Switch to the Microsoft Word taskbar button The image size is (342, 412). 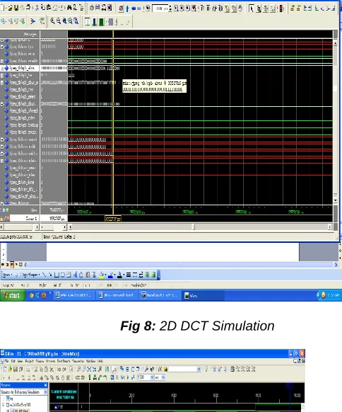coord(117,295)
